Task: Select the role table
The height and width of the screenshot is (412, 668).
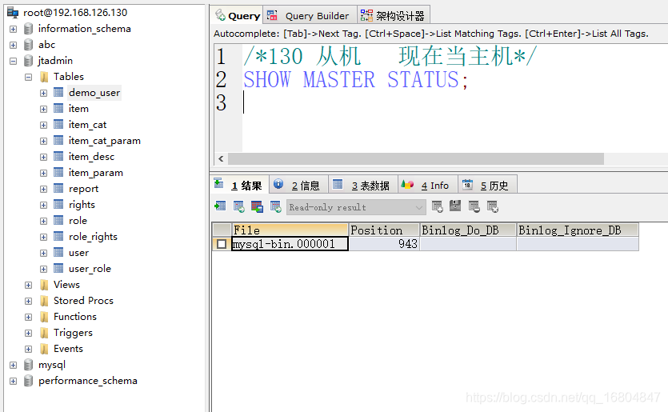Action: click(78, 221)
